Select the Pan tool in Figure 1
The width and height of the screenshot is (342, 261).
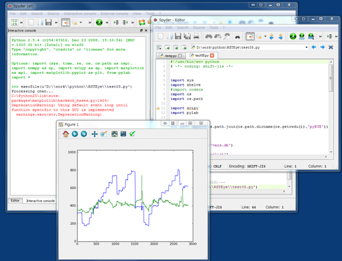(95, 134)
